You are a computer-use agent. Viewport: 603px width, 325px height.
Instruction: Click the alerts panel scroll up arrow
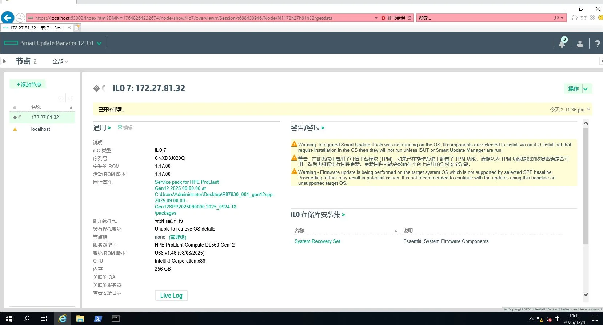pyautogui.click(x=586, y=123)
